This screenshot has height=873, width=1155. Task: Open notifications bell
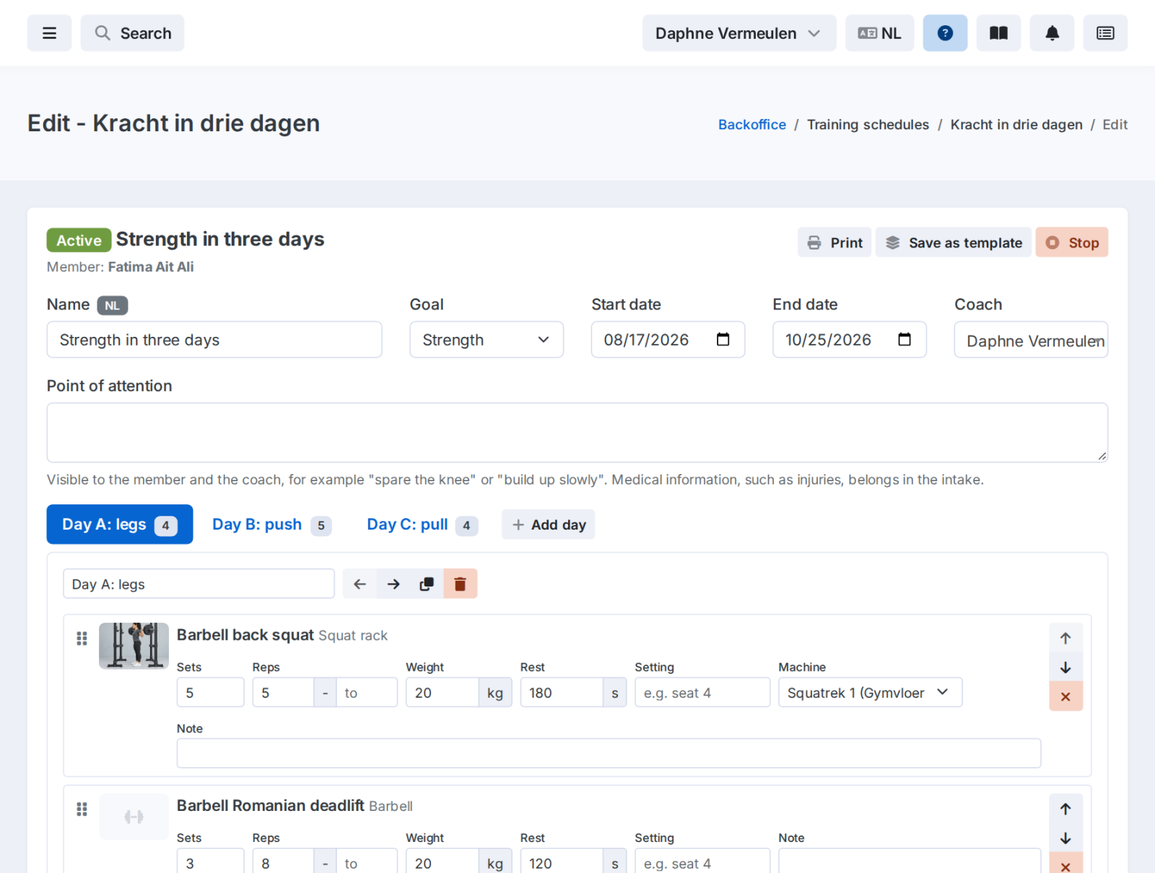click(1052, 33)
